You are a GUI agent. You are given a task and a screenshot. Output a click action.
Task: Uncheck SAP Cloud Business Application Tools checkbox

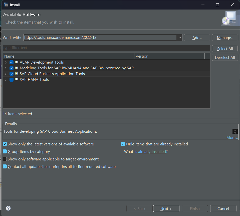[12, 74]
